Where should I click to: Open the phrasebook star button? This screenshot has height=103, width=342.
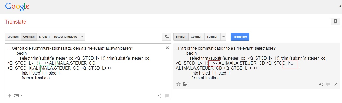(335, 22)
